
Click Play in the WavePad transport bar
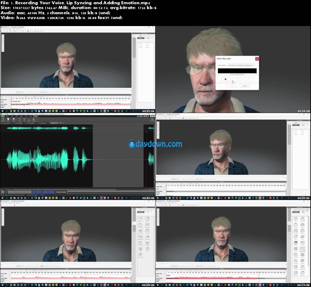tap(2, 192)
